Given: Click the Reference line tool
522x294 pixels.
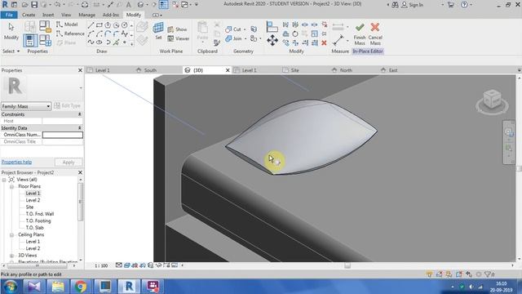Looking at the screenshot, I should (70, 33).
